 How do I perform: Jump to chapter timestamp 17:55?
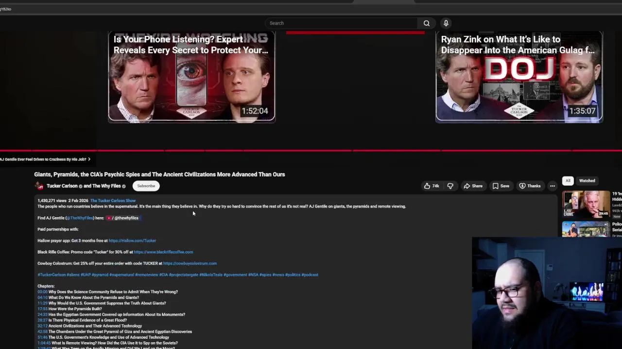coord(42,309)
